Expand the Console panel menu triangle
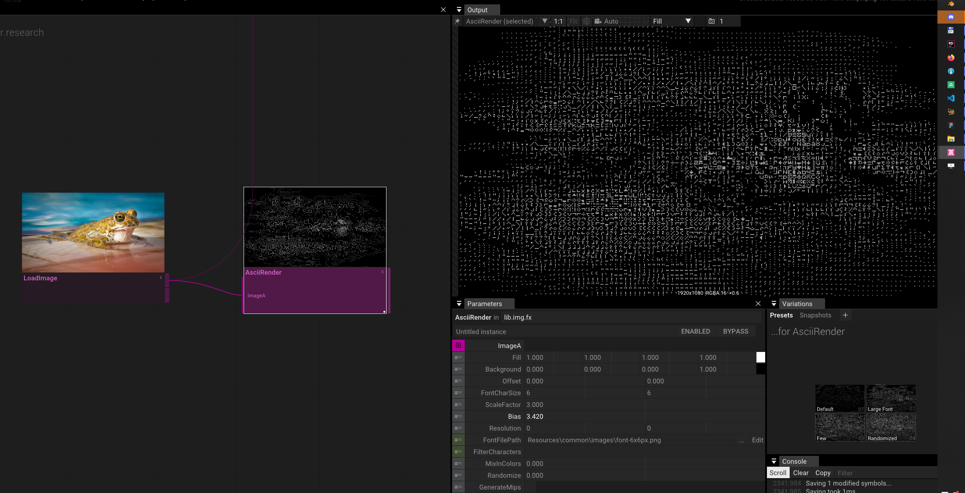The height and width of the screenshot is (493, 965). point(773,461)
